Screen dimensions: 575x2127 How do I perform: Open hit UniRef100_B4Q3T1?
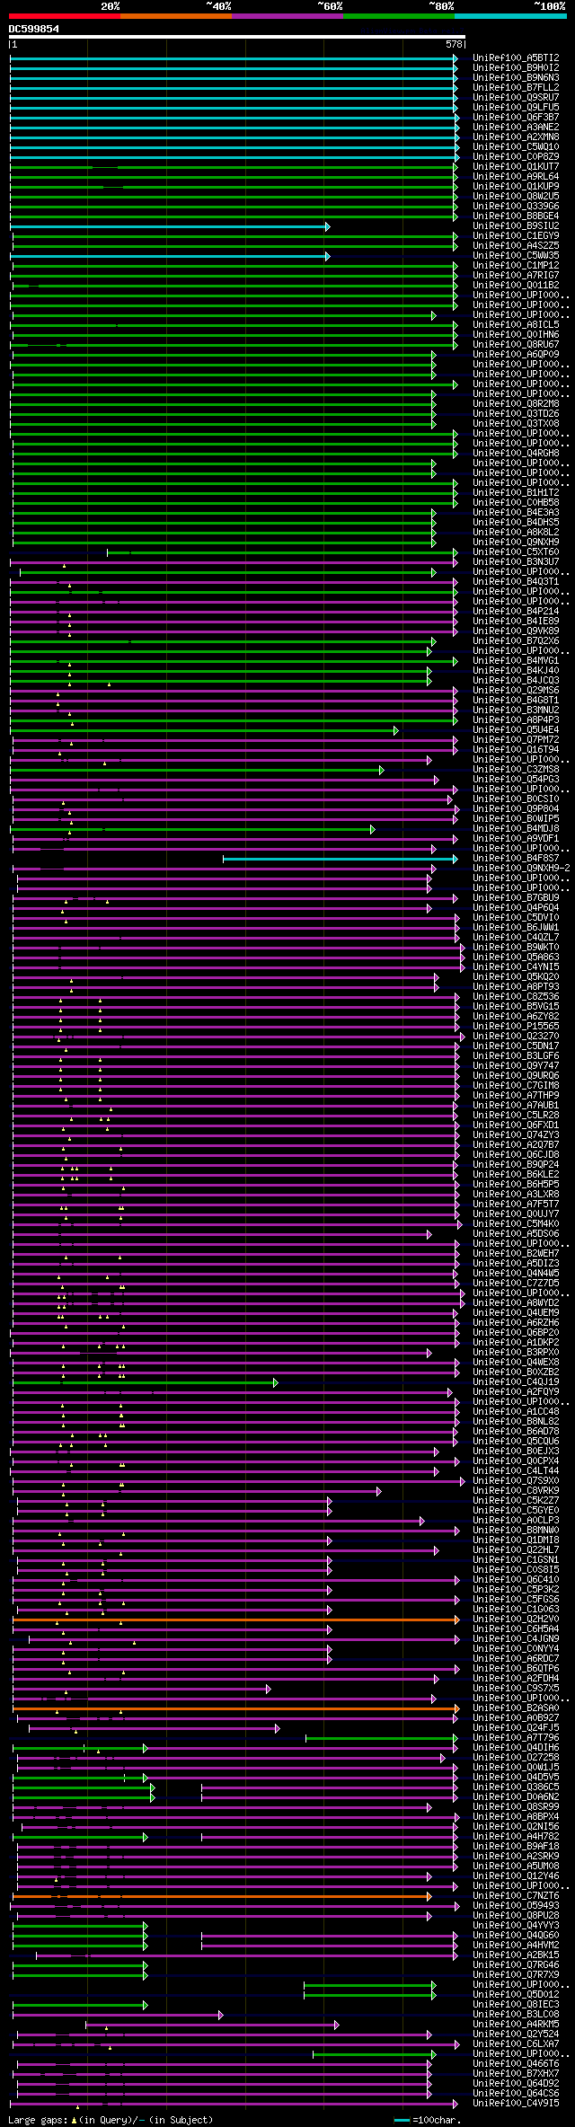click(x=516, y=581)
